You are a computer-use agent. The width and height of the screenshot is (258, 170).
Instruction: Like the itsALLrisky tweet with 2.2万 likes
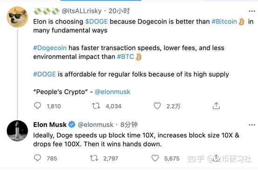[x=157, y=106]
